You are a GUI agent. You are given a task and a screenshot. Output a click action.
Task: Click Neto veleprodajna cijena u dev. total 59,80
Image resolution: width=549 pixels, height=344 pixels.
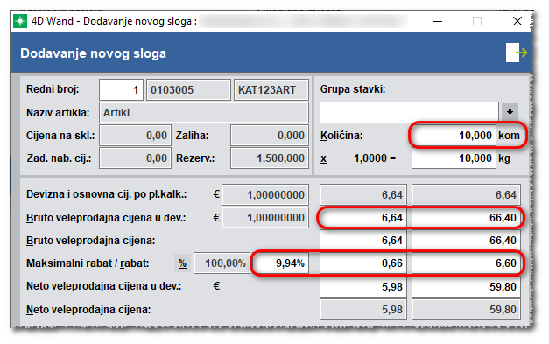coord(466,286)
